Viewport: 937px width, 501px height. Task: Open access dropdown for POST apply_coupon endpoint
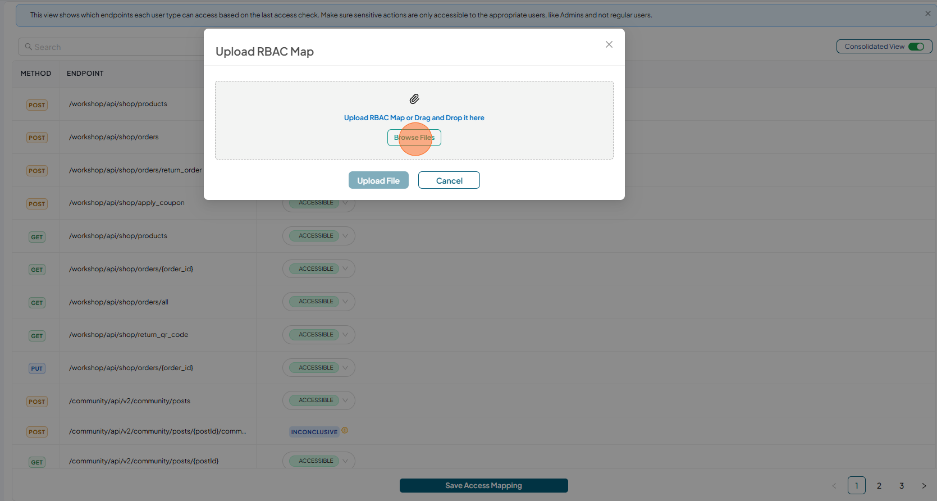(x=319, y=203)
